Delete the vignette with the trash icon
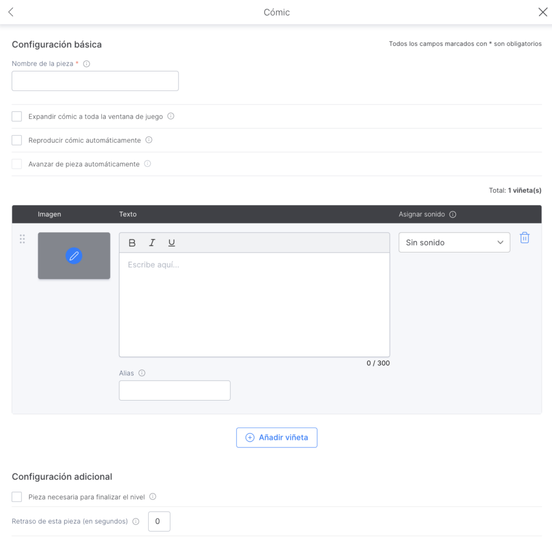 pyautogui.click(x=524, y=238)
